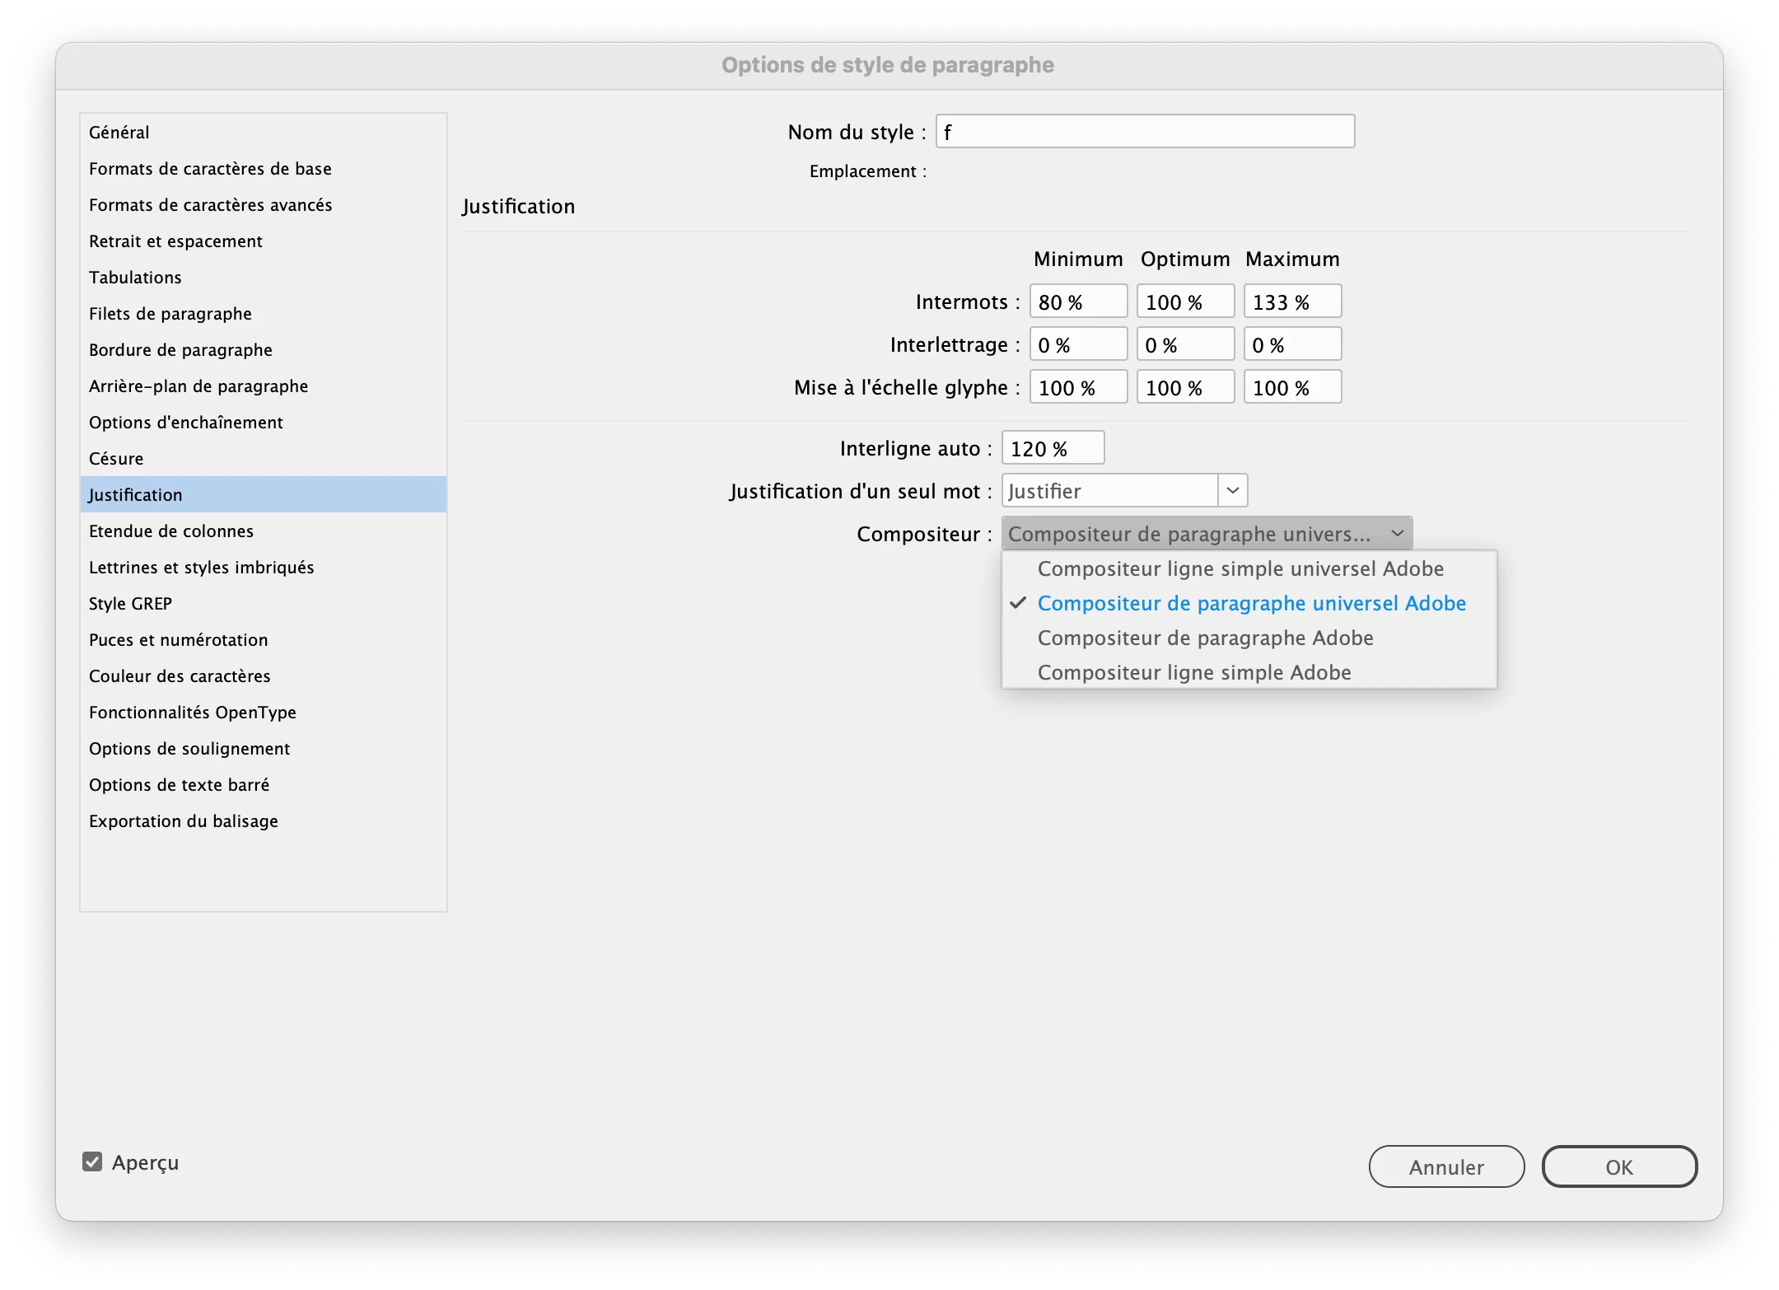This screenshot has width=1779, height=1290.
Task: Open Fonctionnalités OpenType section
Action: pos(193,713)
